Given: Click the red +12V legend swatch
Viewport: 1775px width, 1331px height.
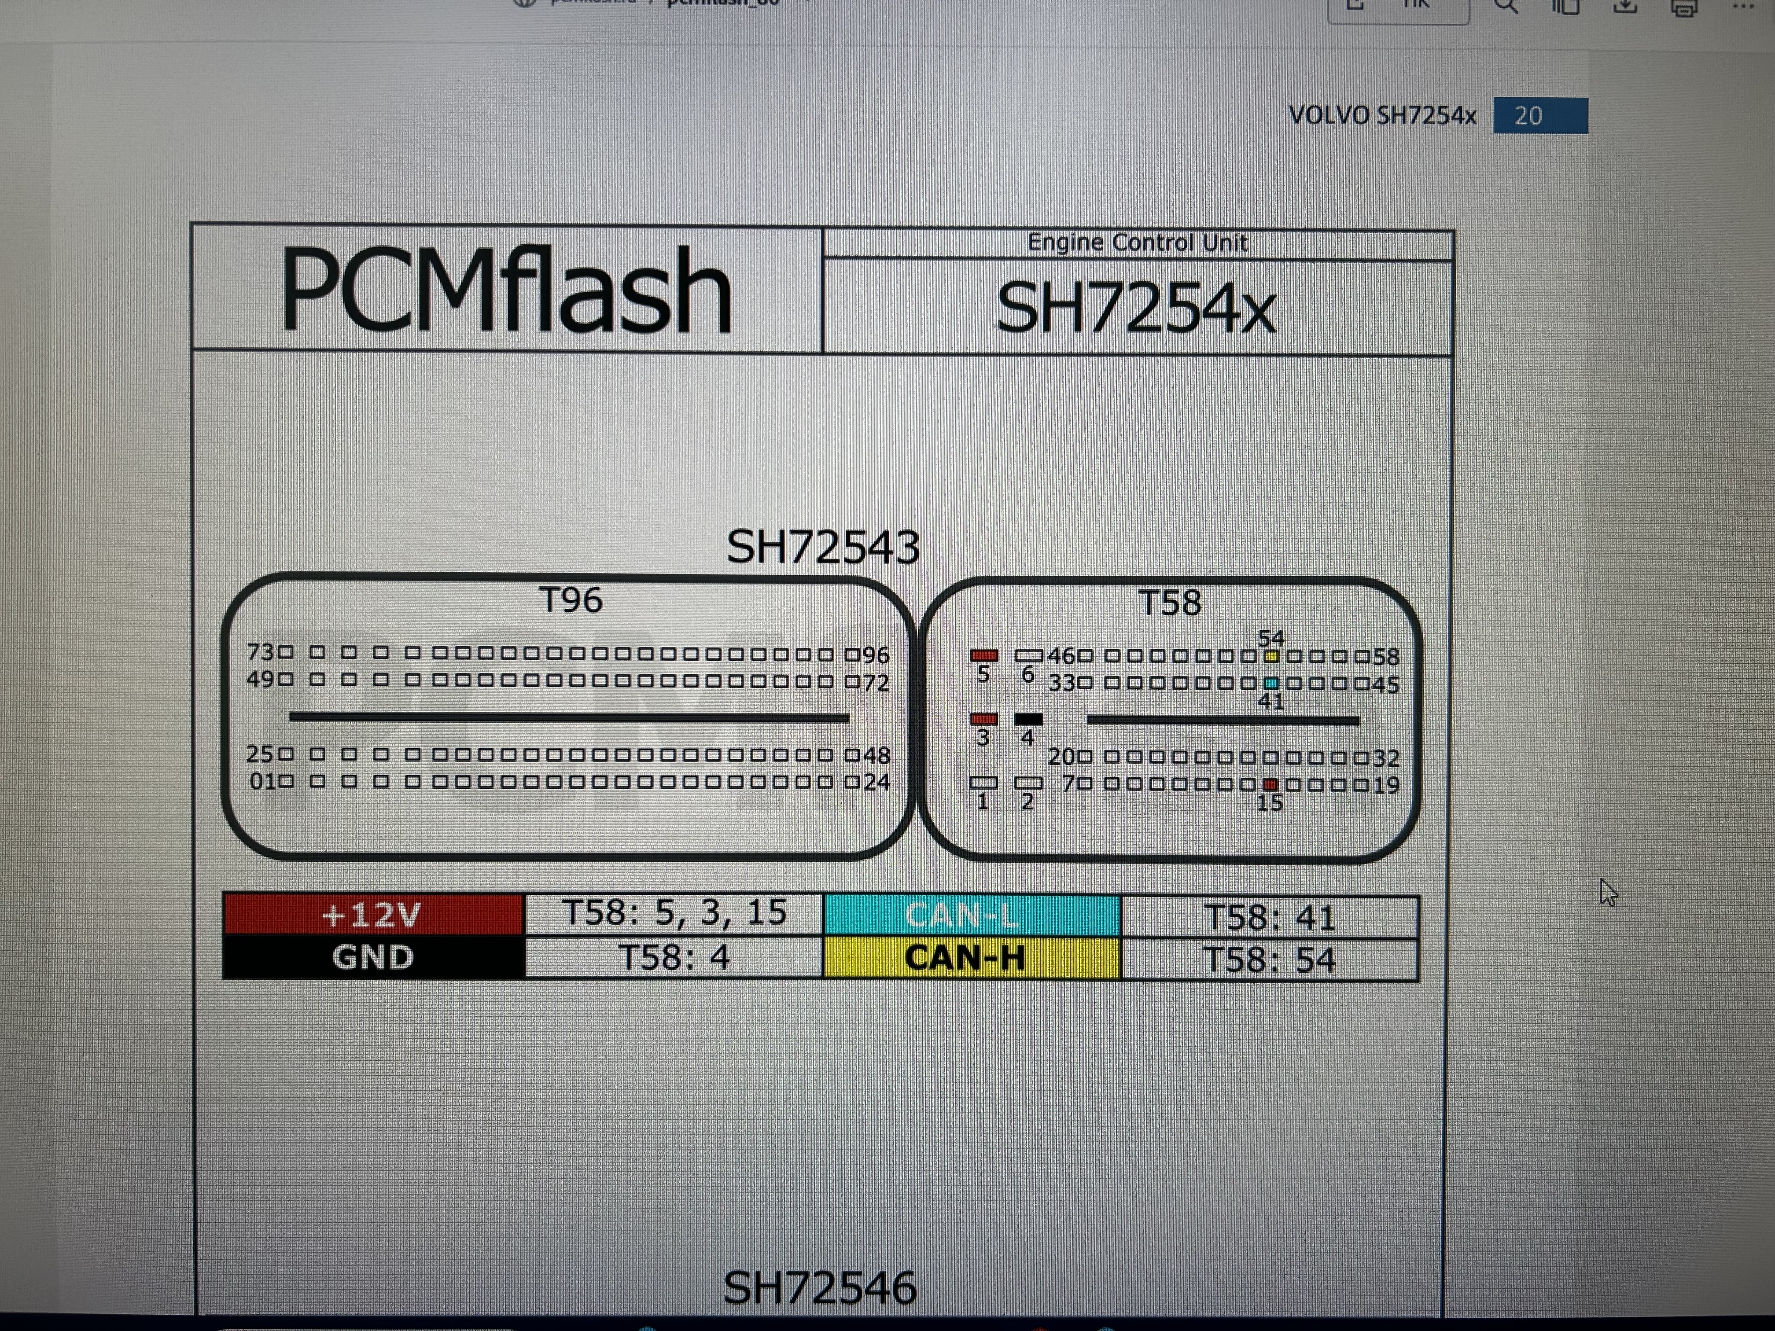Looking at the screenshot, I should pos(372,915).
